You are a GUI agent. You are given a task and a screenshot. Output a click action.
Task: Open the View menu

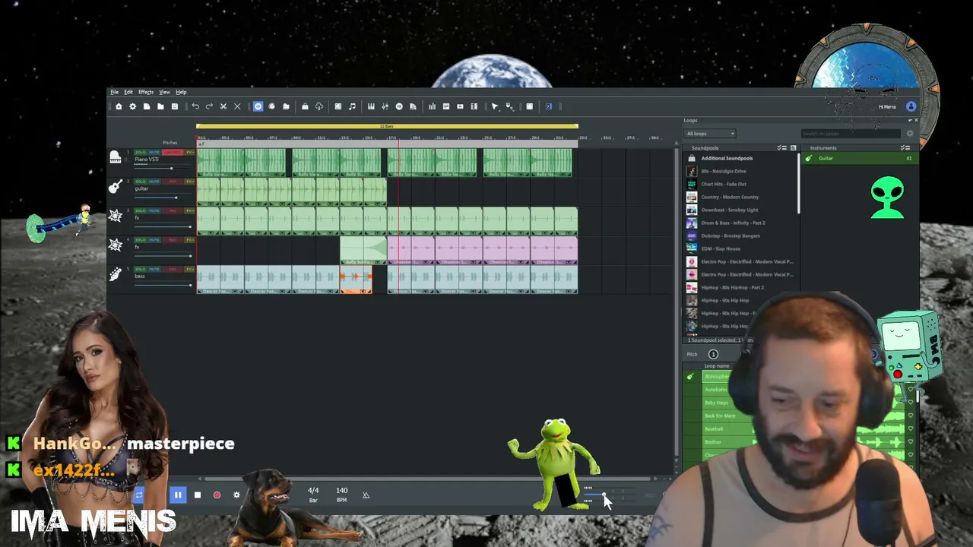(164, 92)
